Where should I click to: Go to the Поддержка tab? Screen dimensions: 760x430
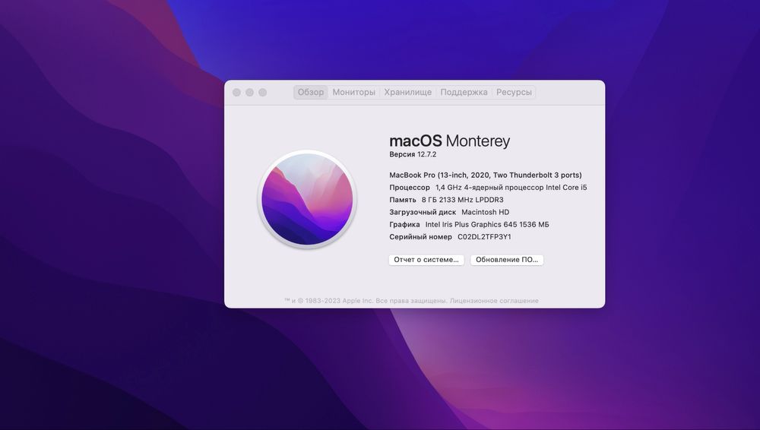(464, 92)
